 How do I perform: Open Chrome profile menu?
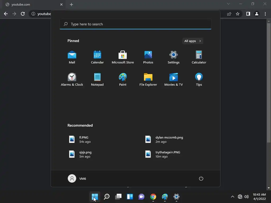tap(257, 14)
